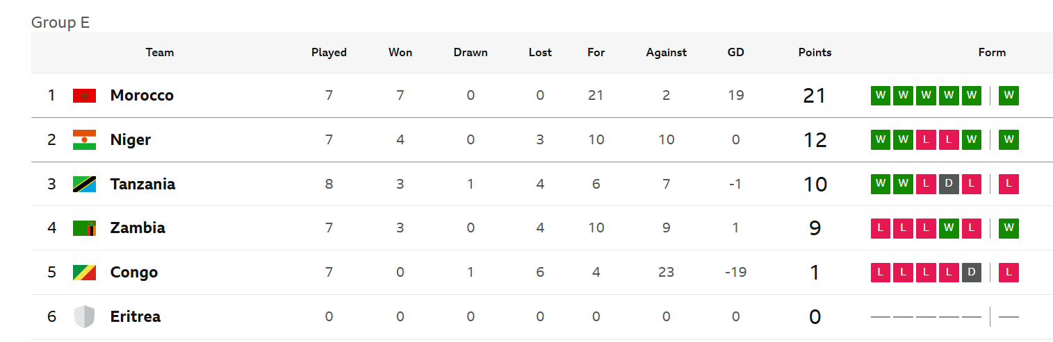Click the Congo flag icon
Image resolution: width=1053 pixels, height=342 pixels.
click(x=84, y=273)
